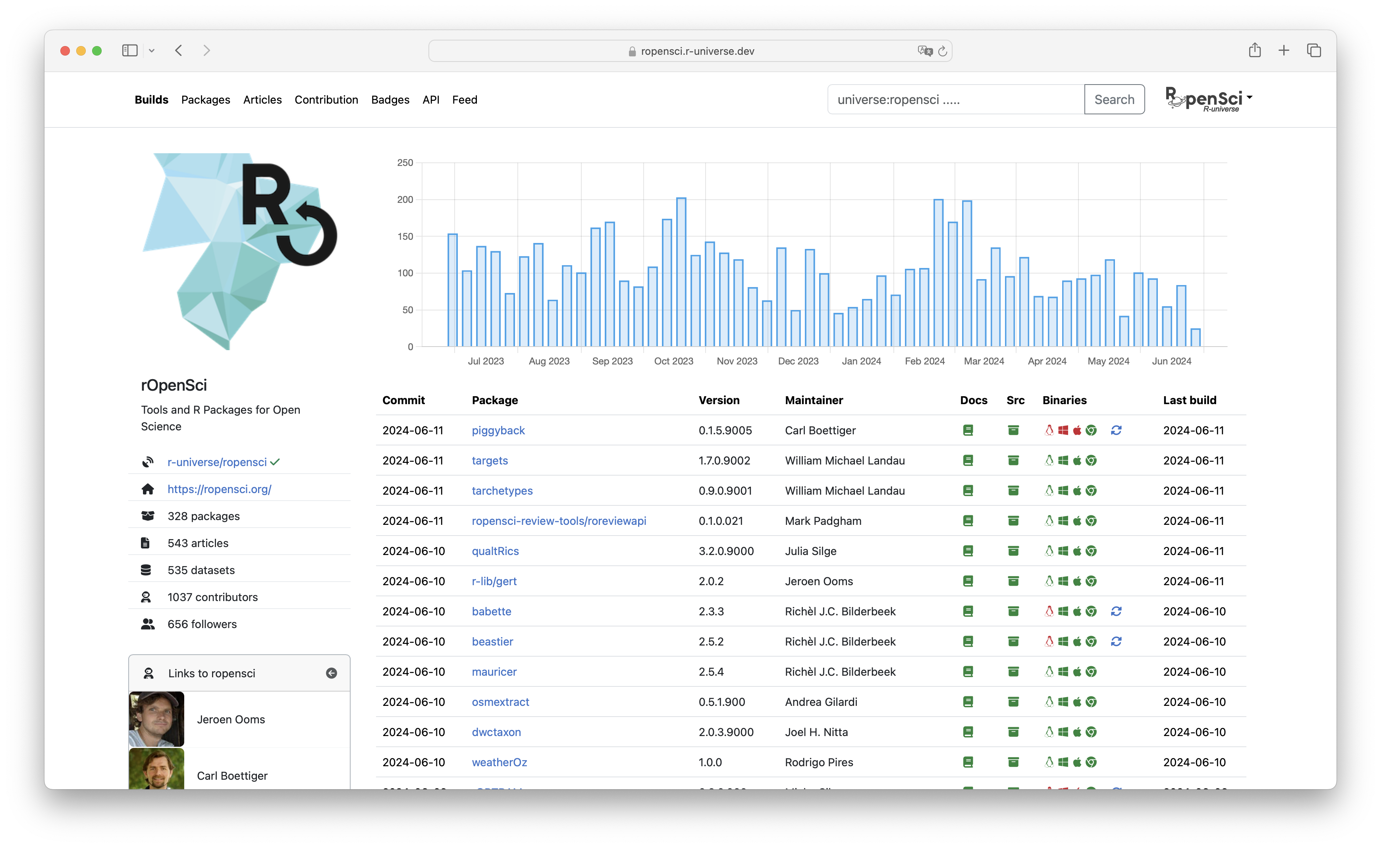Click the WebAssembly binary icon for gert

point(1092,581)
